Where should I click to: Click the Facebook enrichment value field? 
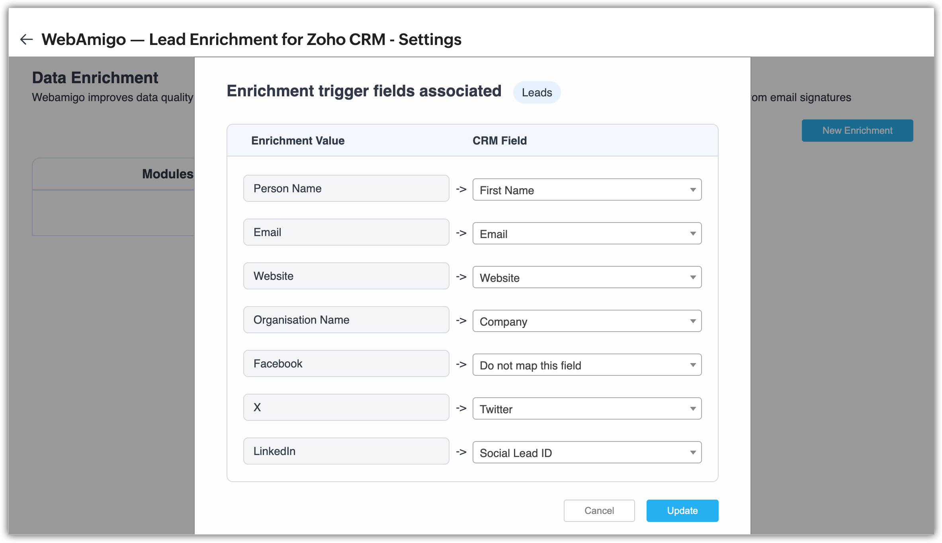click(x=346, y=364)
